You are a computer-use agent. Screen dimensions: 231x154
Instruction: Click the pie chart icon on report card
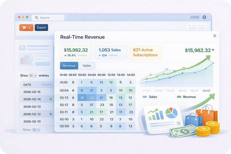click(172, 113)
